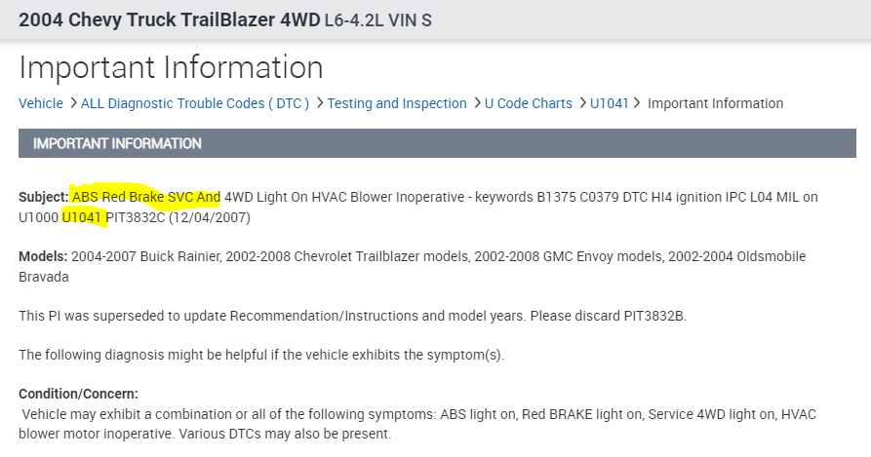Click the highlighted U1041 code in the subject
Image resolution: width=871 pixels, height=457 pixels.
(82, 217)
